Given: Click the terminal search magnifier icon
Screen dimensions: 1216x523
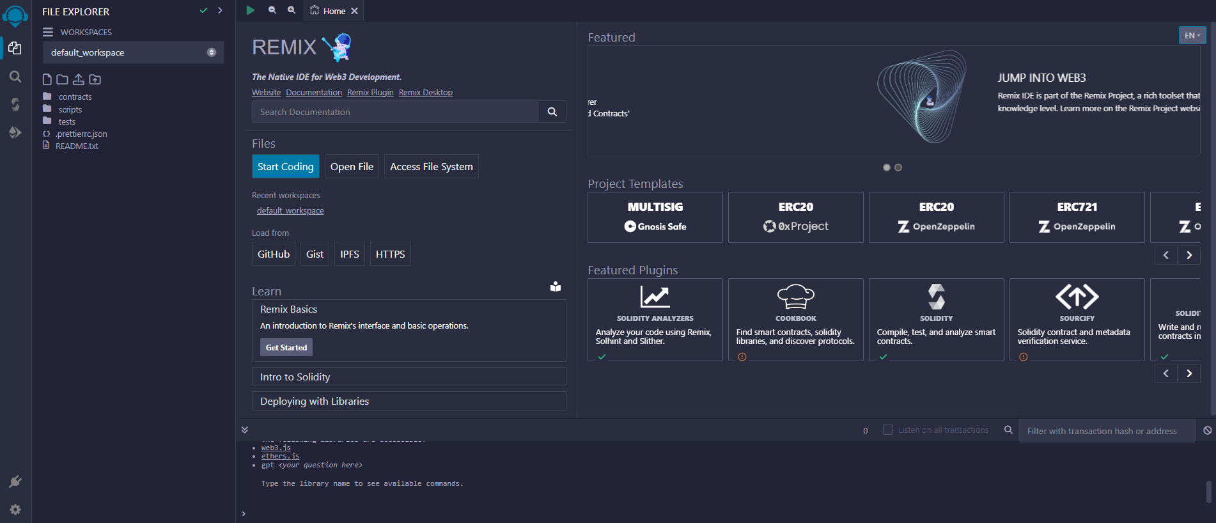Looking at the screenshot, I should coord(1008,430).
